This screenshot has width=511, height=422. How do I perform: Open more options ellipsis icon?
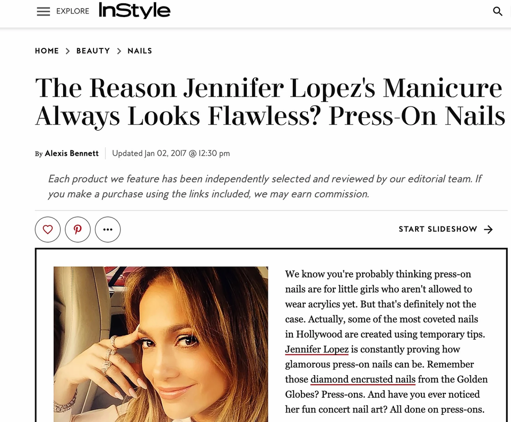point(108,229)
